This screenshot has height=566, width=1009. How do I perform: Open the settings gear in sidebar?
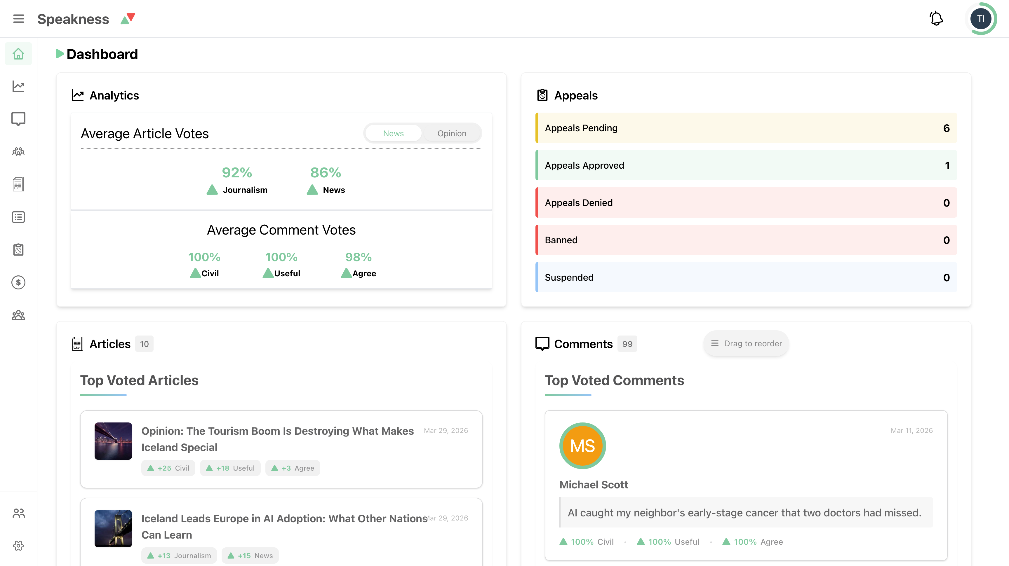click(x=18, y=545)
